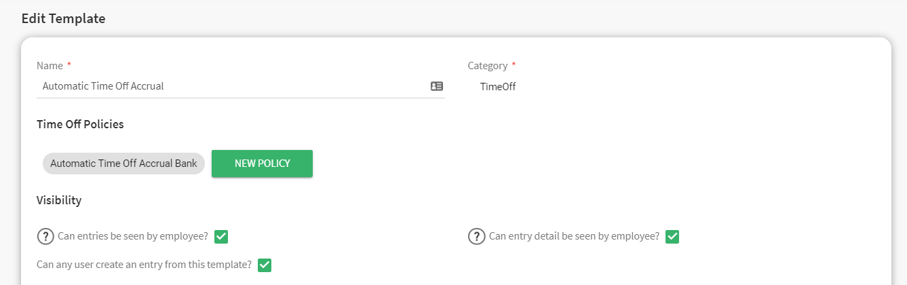Open help for entries seen by employee
Image resolution: width=907 pixels, height=285 pixels.
pos(45,237)
